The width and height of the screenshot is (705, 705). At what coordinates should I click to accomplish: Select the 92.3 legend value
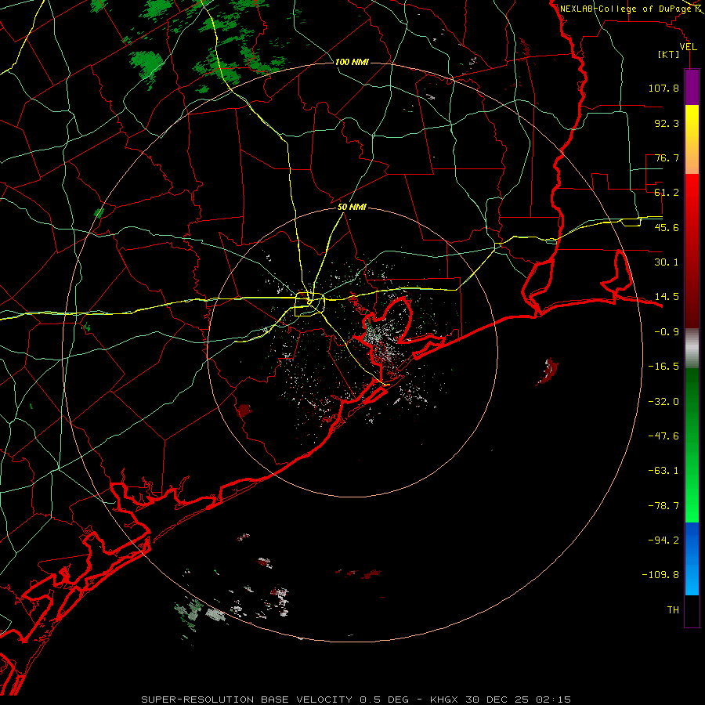(667, 123)
